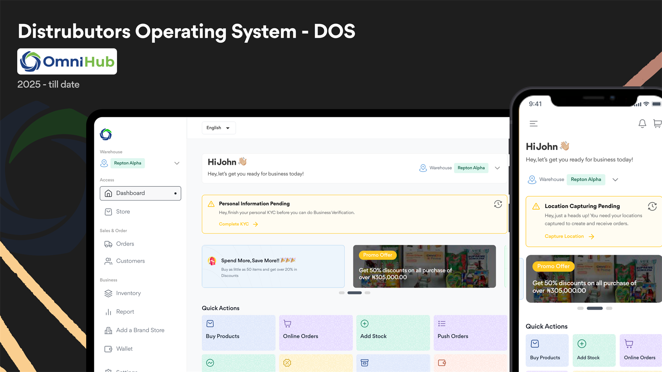Image resolution: width=662 pixels, height=372 pixels.
Task: Click the phone warehouse location pin
Action: (x=532, y=180)
